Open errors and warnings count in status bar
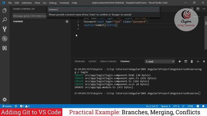The width and height of the screenshot is (207, 116). [25, 106]
